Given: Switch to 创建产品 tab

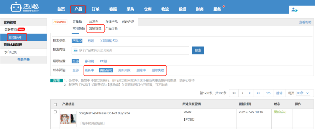Looking at the screenshot, I should [x=128, y=22].
